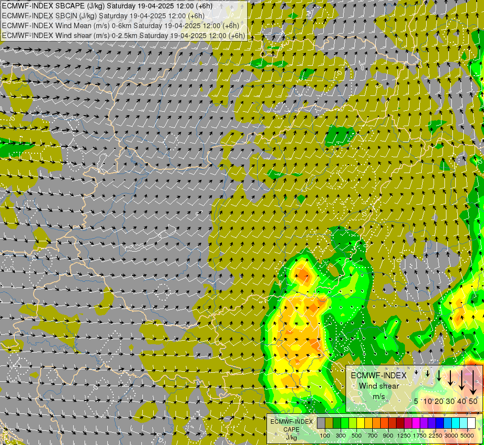Pick the dark red CAPE legend swatch
The width and height of the screenshot is (484, 445).
[x=400, y=423]
